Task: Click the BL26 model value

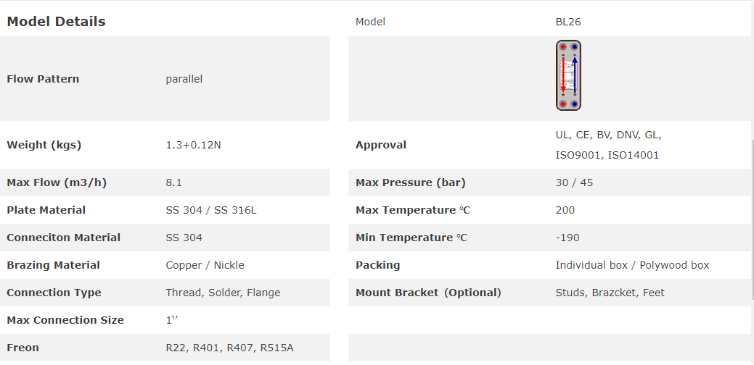Action: pyautogui.click(x=568, y=22)
